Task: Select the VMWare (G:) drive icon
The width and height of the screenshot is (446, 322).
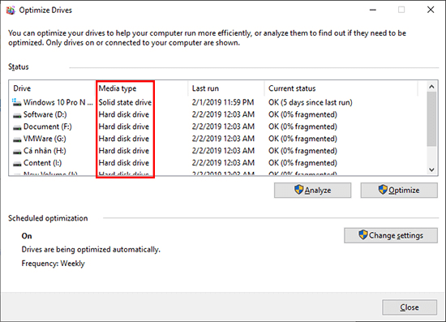Action: 17,140
